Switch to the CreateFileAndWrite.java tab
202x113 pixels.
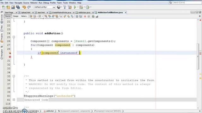[x=62, y=13]
